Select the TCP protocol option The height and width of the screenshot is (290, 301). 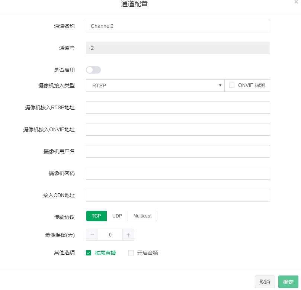coord(96,216)
